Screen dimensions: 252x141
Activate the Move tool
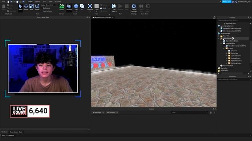26,7
